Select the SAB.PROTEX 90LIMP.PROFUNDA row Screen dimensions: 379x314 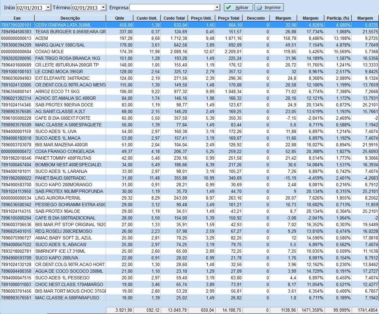coord(190,191)
